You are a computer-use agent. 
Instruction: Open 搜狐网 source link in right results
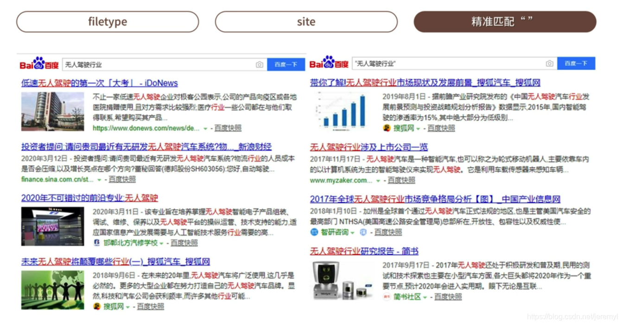point(404,128)
